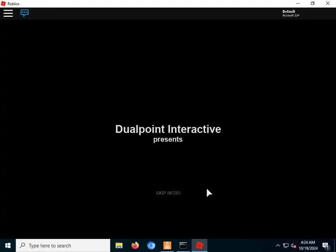Image resolution: width=336 pixels, height=252 pixels.
Task: Click the Dualpoint Interactive title text
Action: pos(168,129)
